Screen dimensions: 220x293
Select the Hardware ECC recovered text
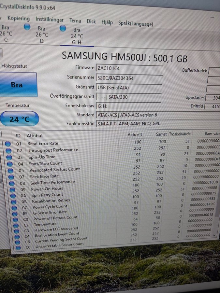(x=56, y=229)
